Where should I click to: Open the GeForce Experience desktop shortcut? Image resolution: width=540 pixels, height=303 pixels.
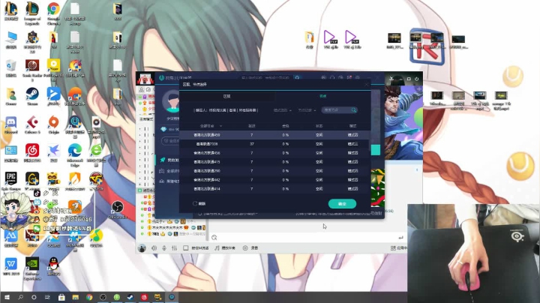click(x=32, y=268)
